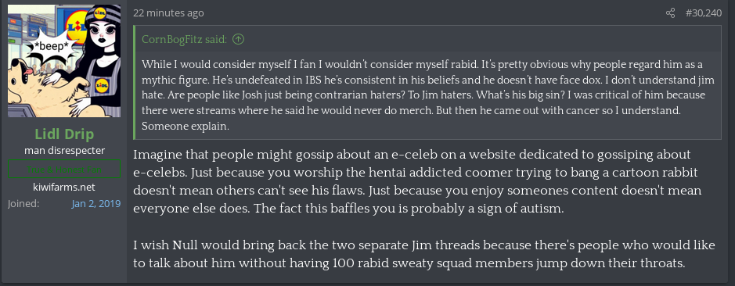Click the kiwifarms.net text under the badge
The height and width of the screenshot is (286, 735).
pyautogui.click(x=64, y=188)
